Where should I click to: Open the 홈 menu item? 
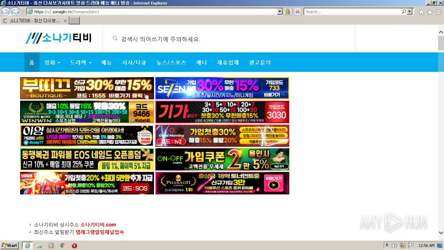32,62
